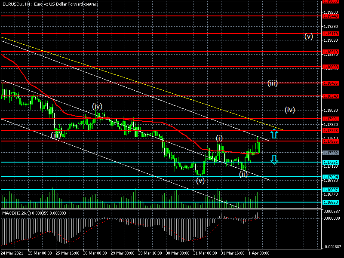Click the 26 Mar 08:00 time label
Screen dimensions: 344x258
coord(95,253)
